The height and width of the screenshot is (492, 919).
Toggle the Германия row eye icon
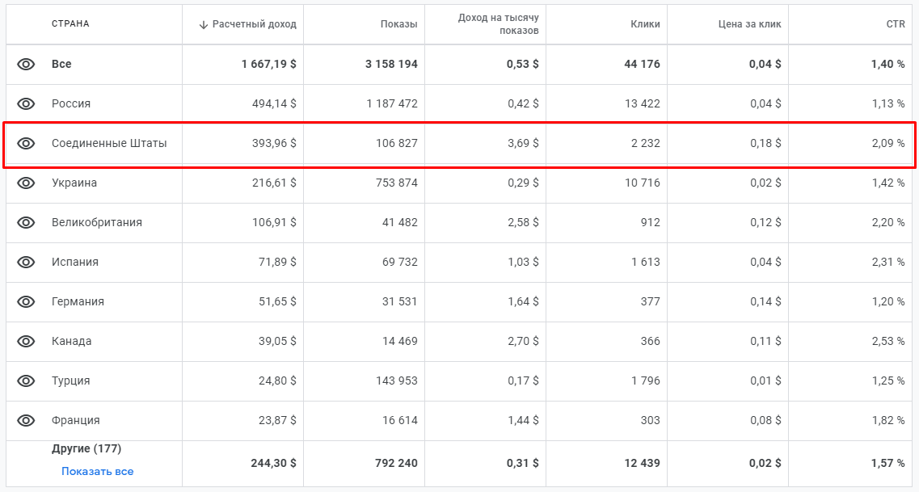coord(26,301)
